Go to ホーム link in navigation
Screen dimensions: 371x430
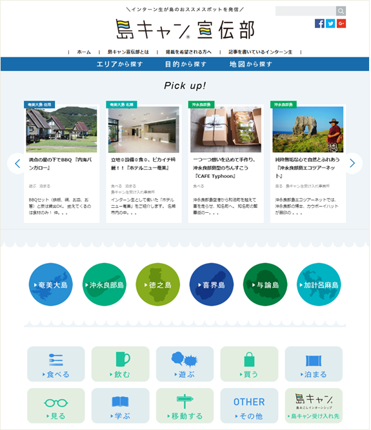84,52
